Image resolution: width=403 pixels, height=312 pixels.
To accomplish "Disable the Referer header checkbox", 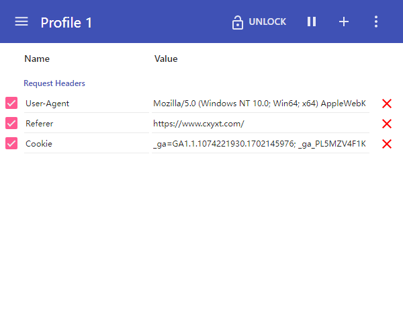I will [x=11, y=123].
